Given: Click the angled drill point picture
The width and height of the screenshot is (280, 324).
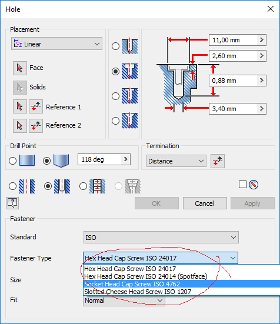Looking at the screenshot, I should coord(61,161).
